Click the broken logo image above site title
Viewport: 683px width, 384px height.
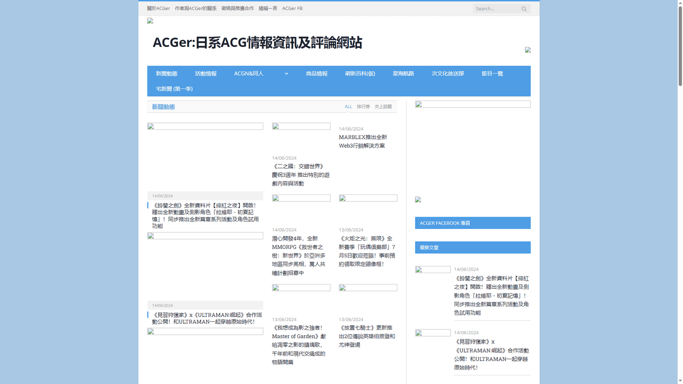point(150,21)
